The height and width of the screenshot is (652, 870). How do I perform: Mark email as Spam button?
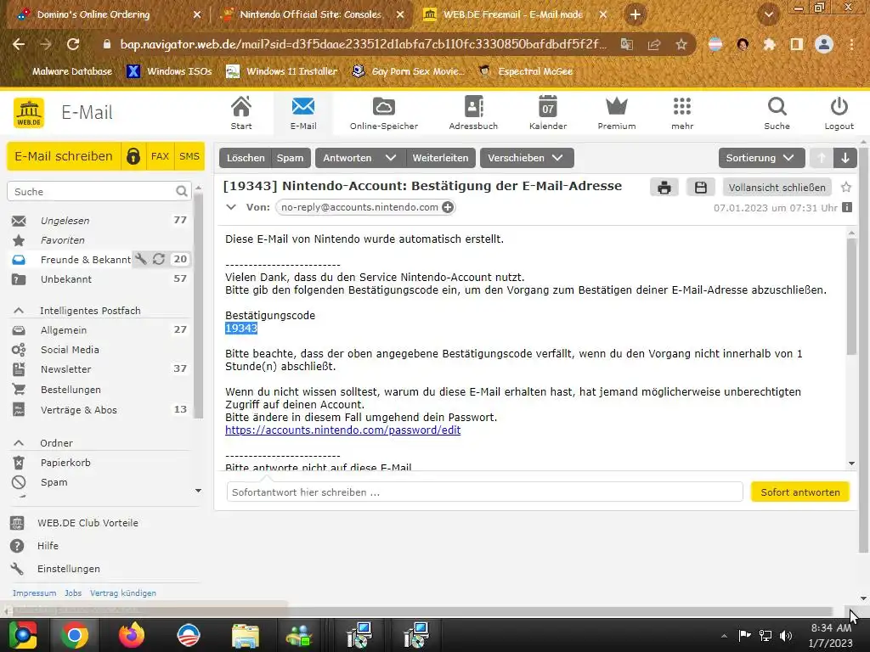(291, 158)
